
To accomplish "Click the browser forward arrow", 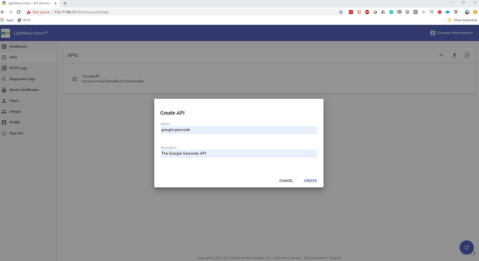I will coord(11,12).
